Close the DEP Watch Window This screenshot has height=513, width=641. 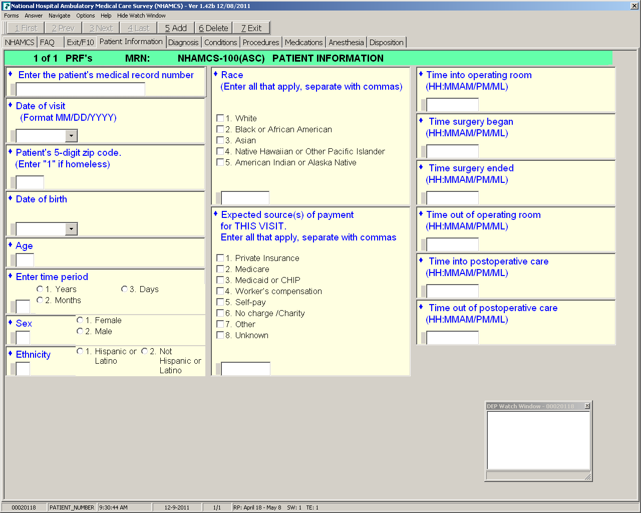point(587,406)
